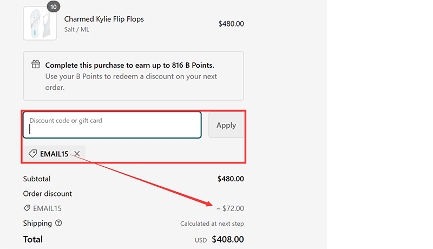Click the Calculated at next step text
Image resolution: width=433 pixels, height=249 pixels.
click(212, 224)
